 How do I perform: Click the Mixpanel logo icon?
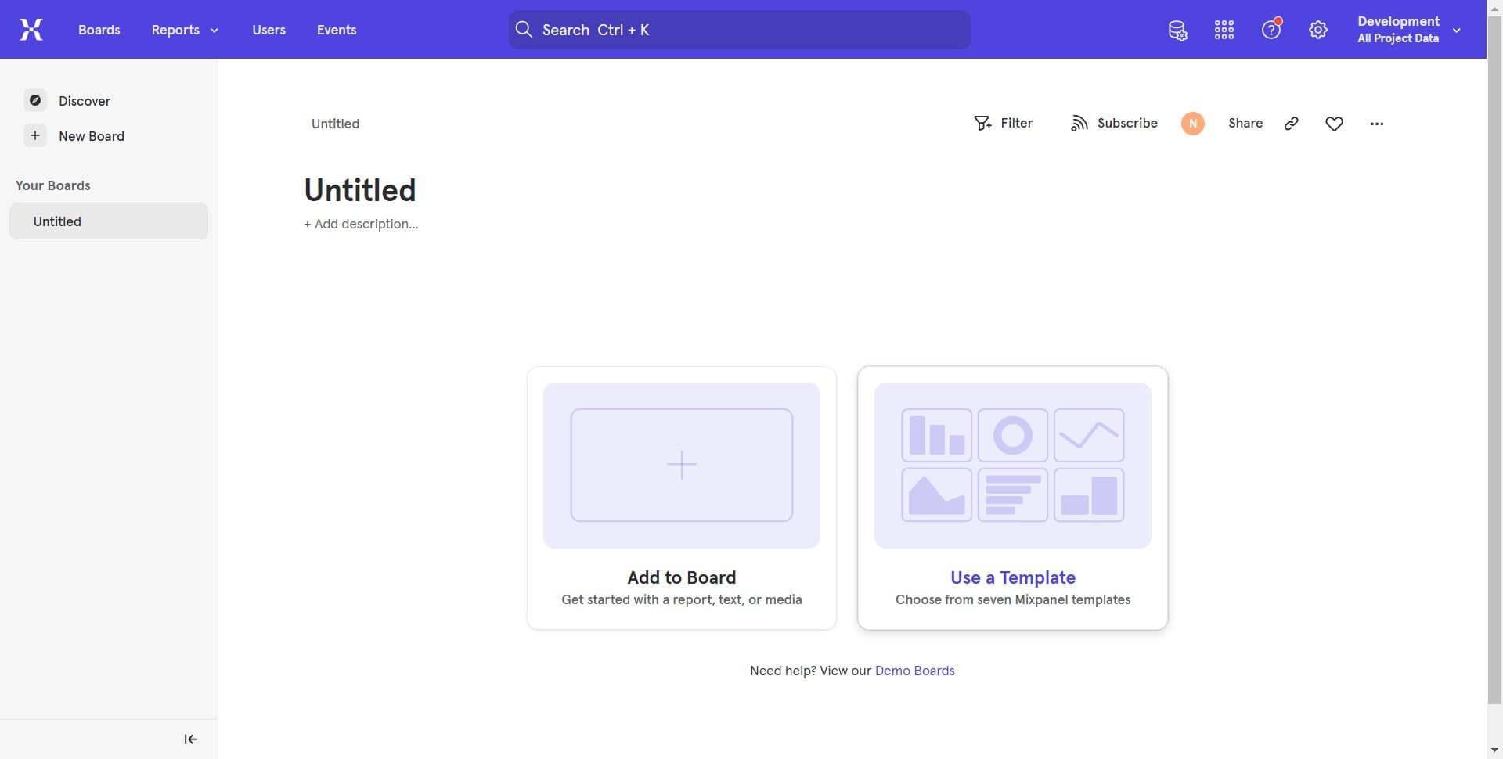[x=31, y=30]
